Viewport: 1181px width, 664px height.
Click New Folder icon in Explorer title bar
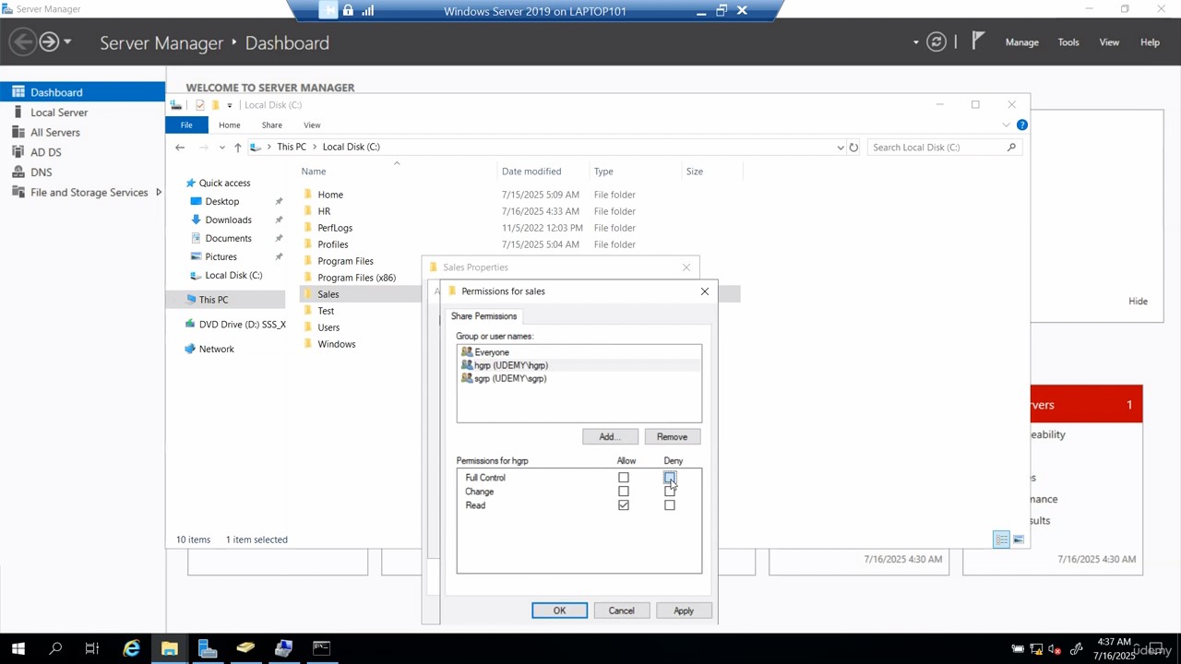coord(215,105)
